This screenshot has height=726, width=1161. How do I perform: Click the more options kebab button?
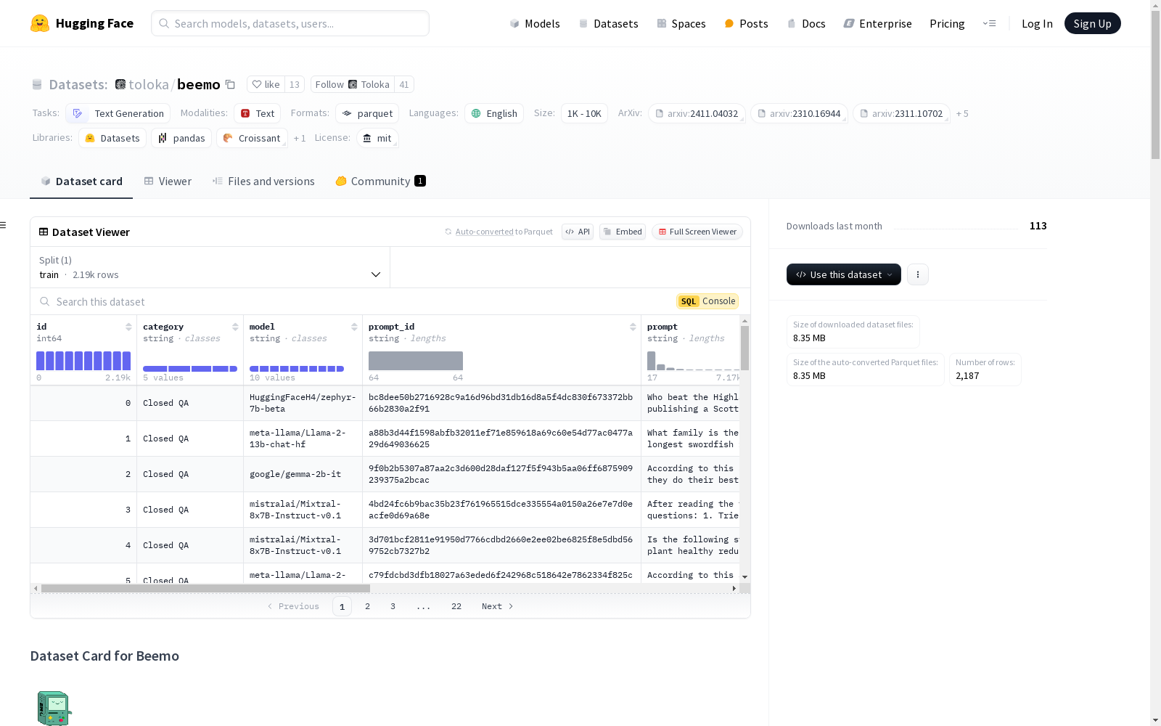click(918, 274)
